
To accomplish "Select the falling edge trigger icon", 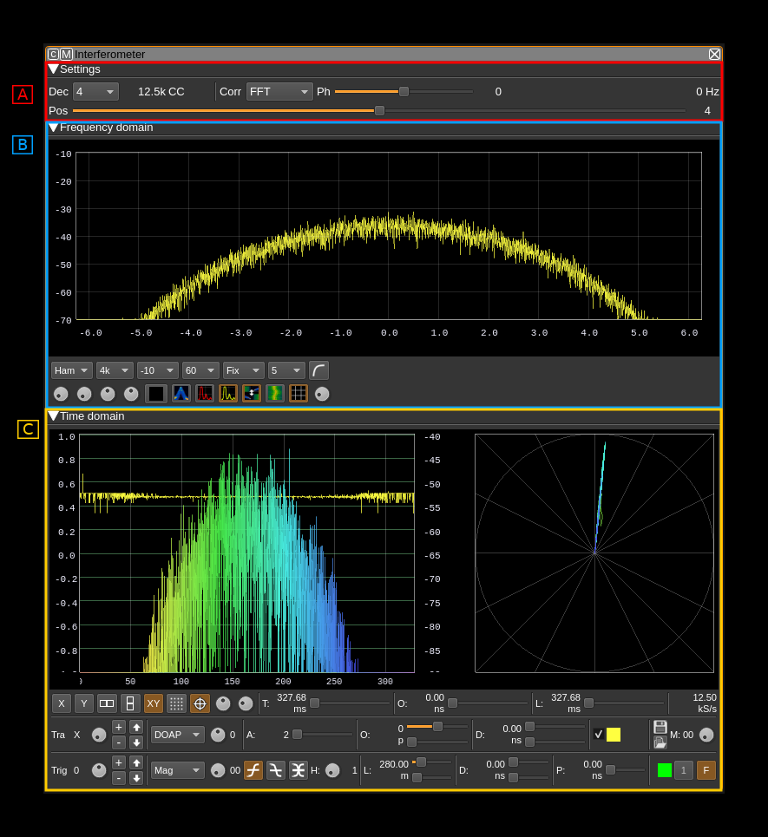I will pyautogui.click(x=276, y=770).
